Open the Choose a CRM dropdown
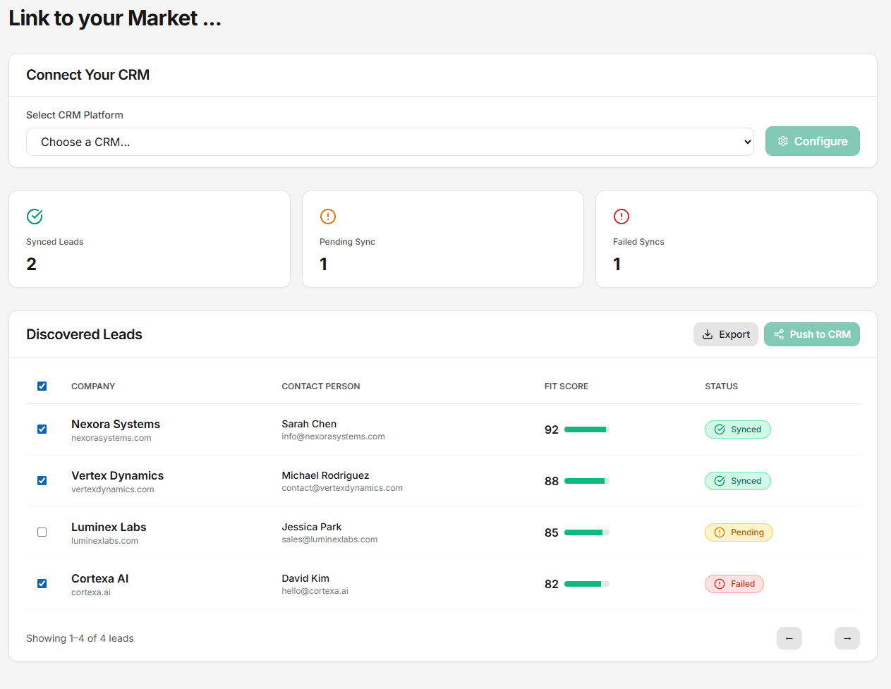This screenshot has width=891, height=689. (x=390, y=142)
